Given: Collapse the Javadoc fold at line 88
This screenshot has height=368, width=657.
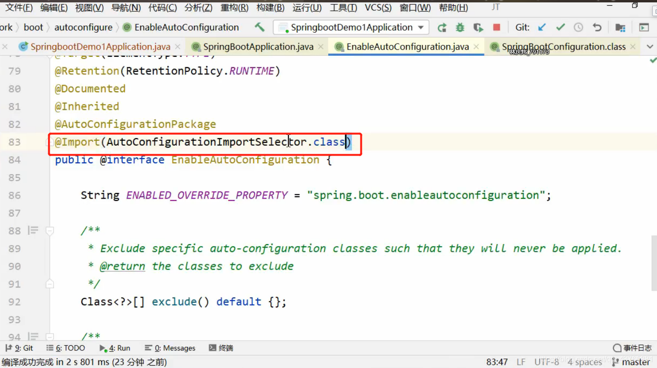Looking at the screenshot, I should click(50, 231).
